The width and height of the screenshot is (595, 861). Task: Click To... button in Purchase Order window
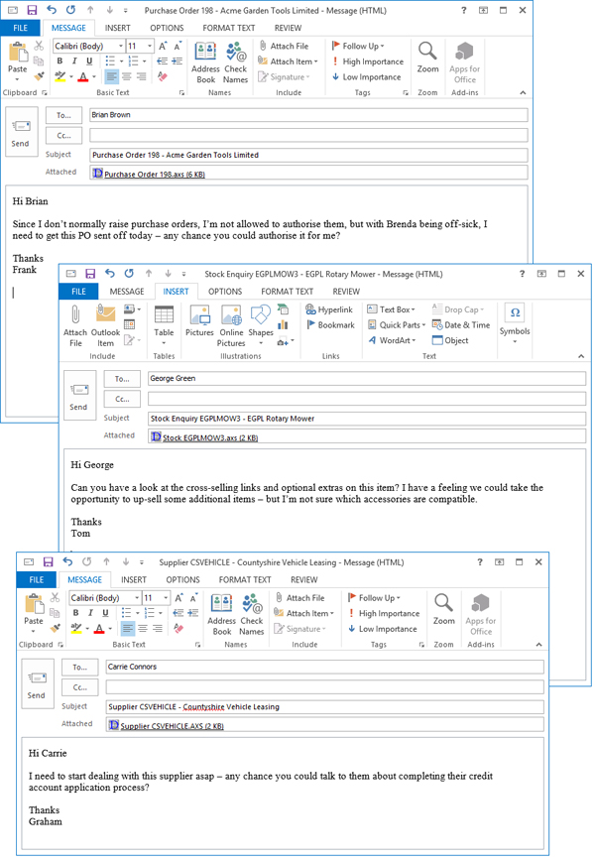[63, 115]
